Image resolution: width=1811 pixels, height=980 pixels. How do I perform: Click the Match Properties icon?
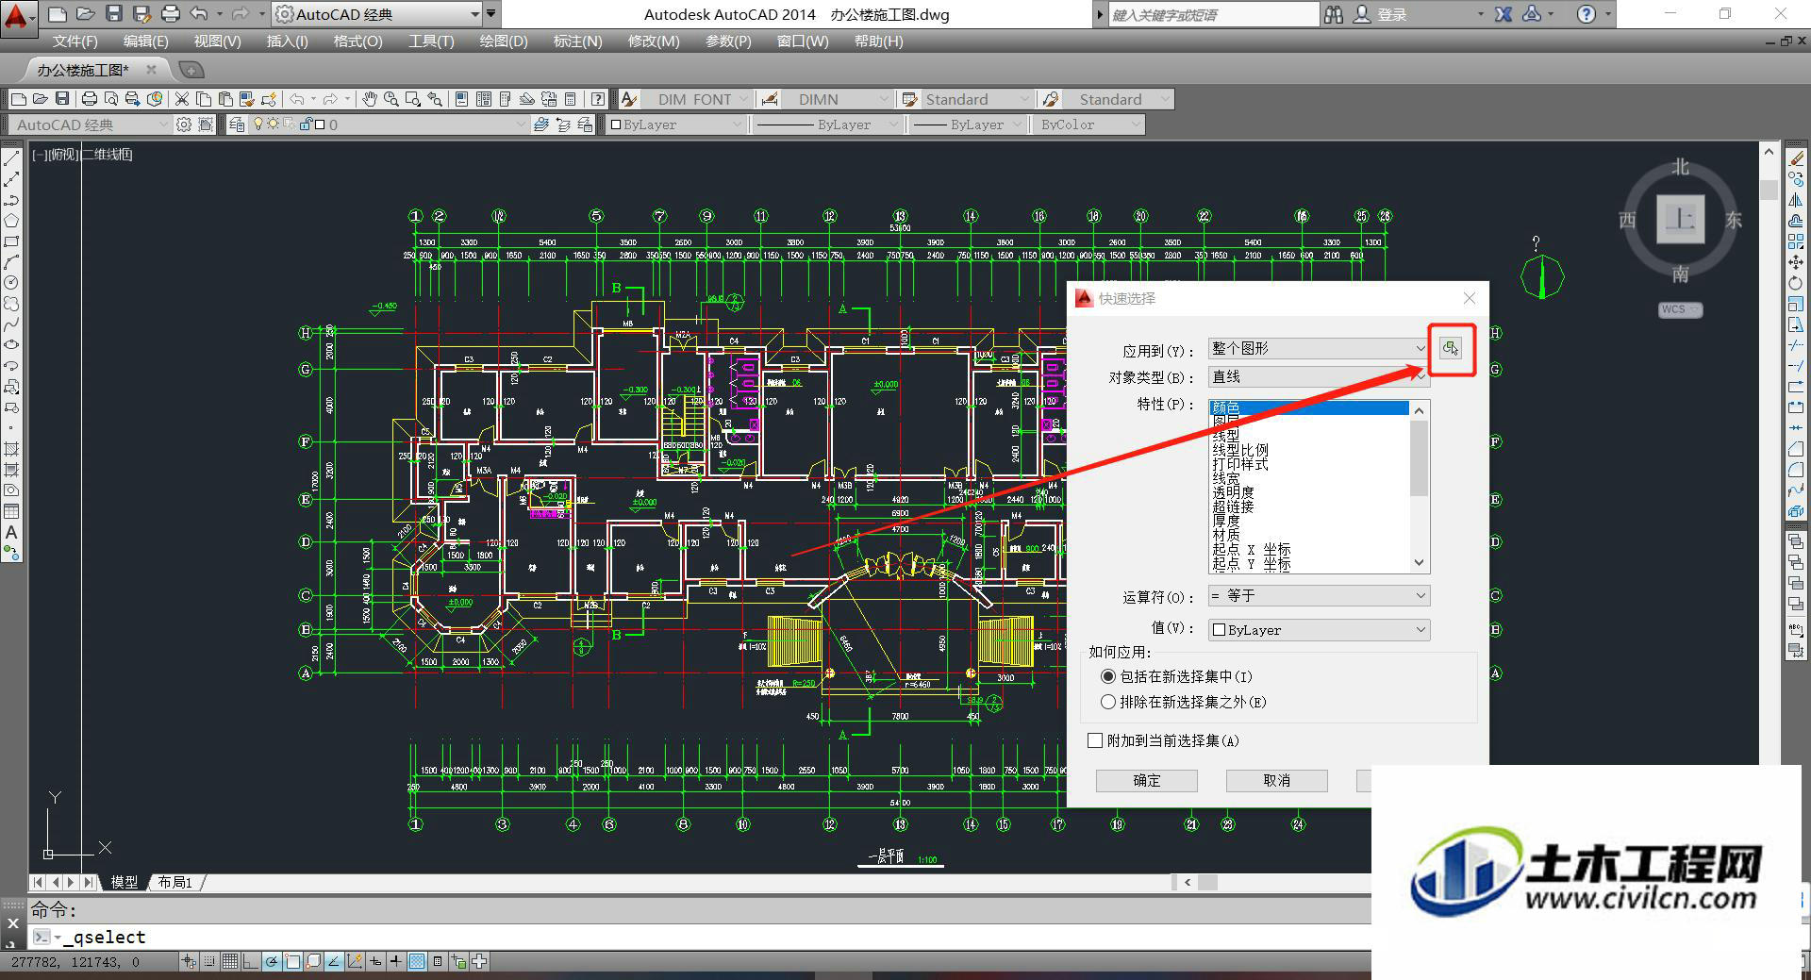pos(247,99)
